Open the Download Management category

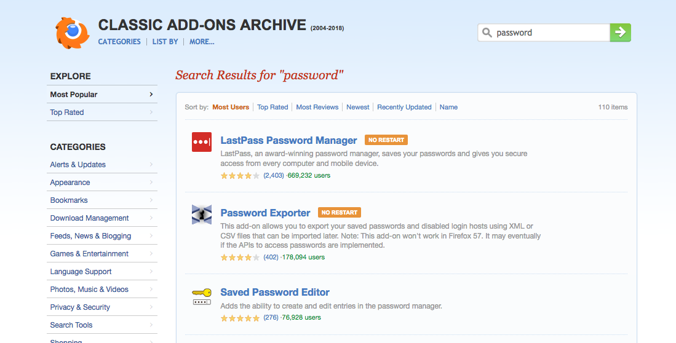point(89,218)
